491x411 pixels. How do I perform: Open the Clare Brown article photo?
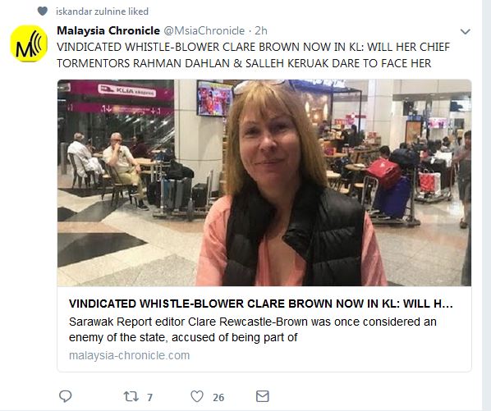point(264,183)
